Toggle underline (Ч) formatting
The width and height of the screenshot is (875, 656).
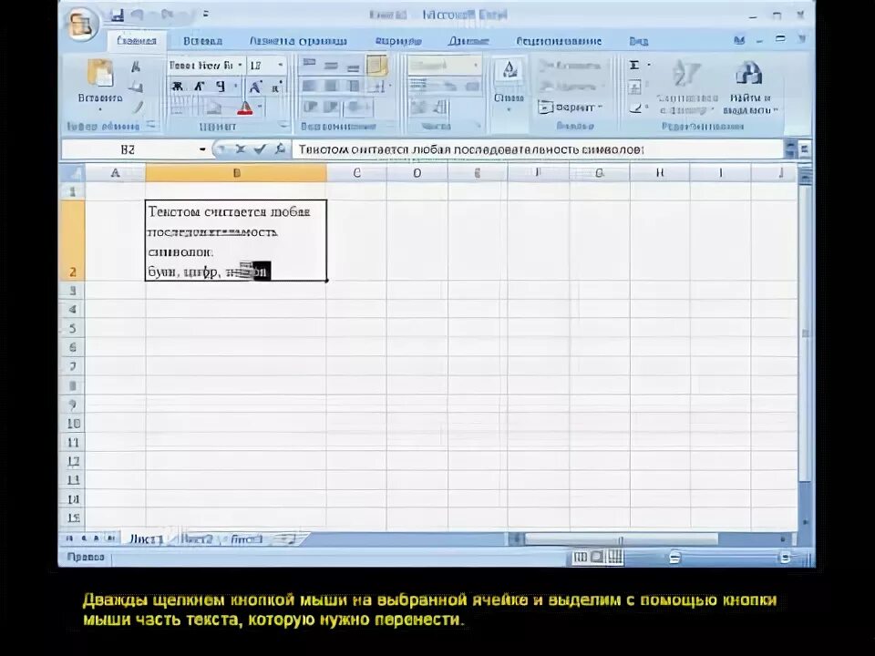[x=221, y=87]
